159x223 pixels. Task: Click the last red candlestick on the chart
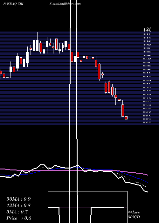(x=126, y=118)
